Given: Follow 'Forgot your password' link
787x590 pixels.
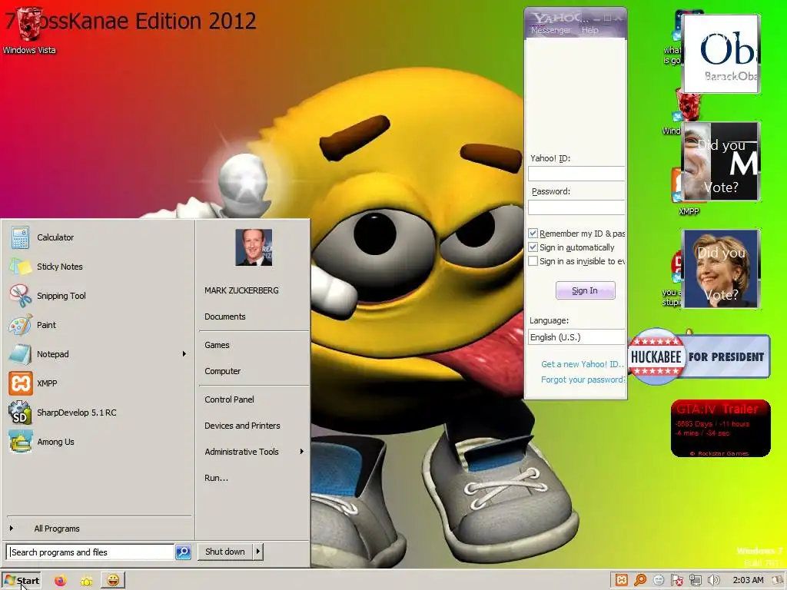Looking at the screenshot, I should (583, 380).
